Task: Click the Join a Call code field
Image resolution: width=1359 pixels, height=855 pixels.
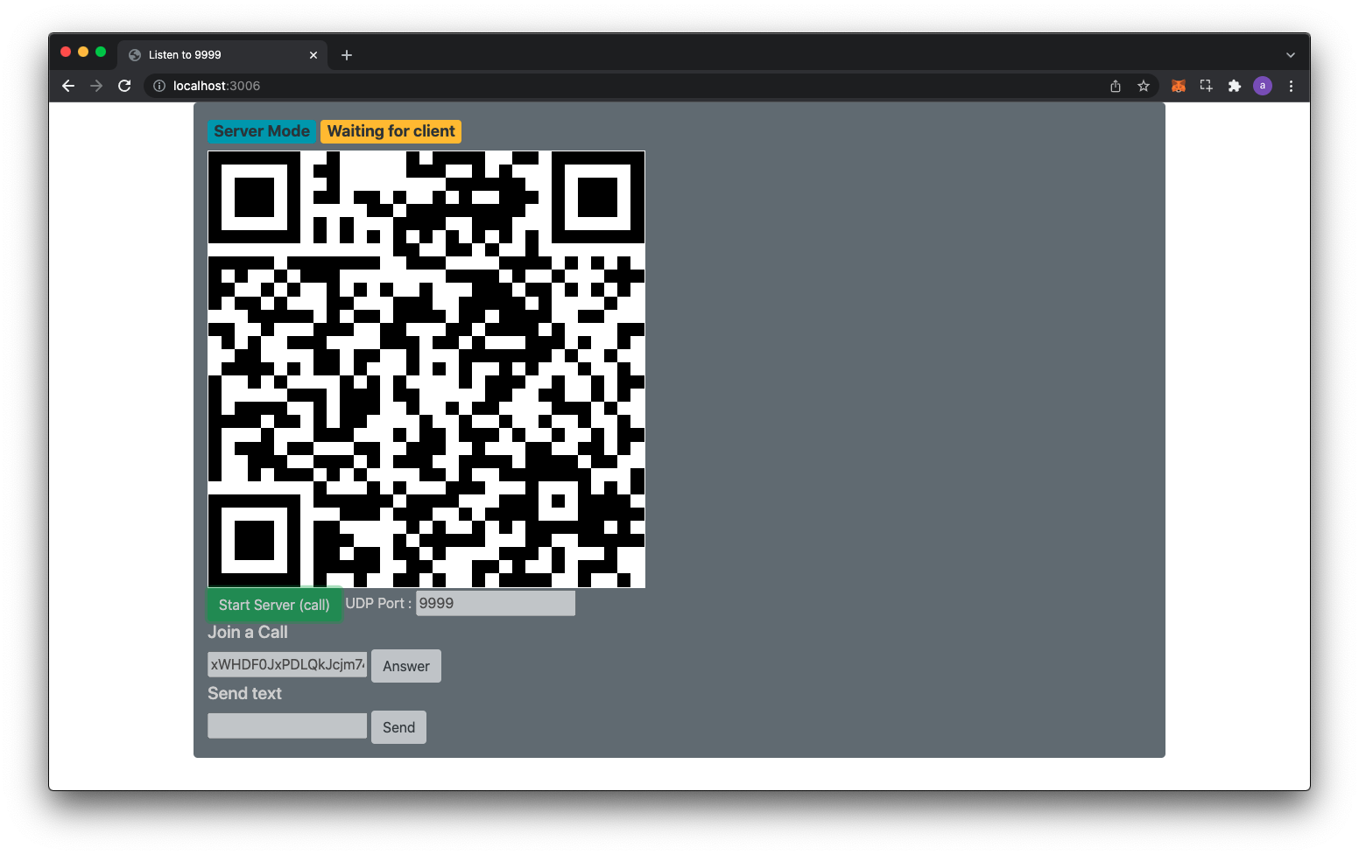Action: 287,664
